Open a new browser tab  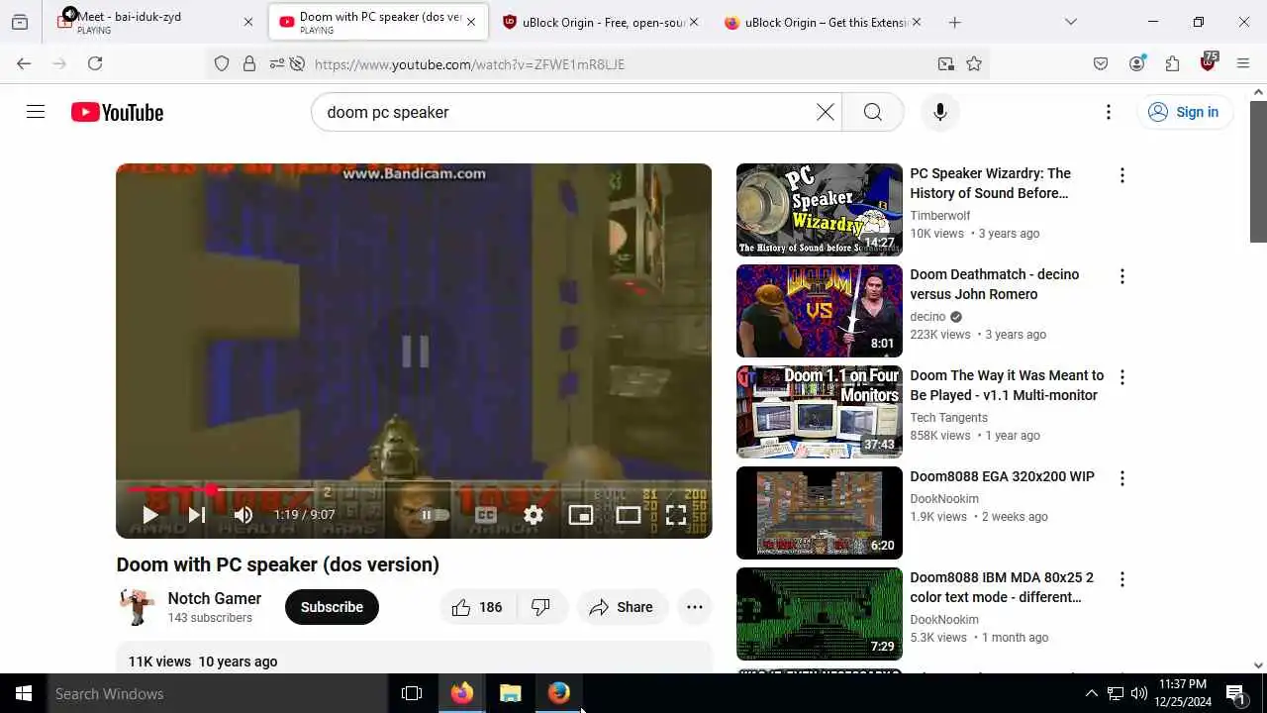(954, 22)
